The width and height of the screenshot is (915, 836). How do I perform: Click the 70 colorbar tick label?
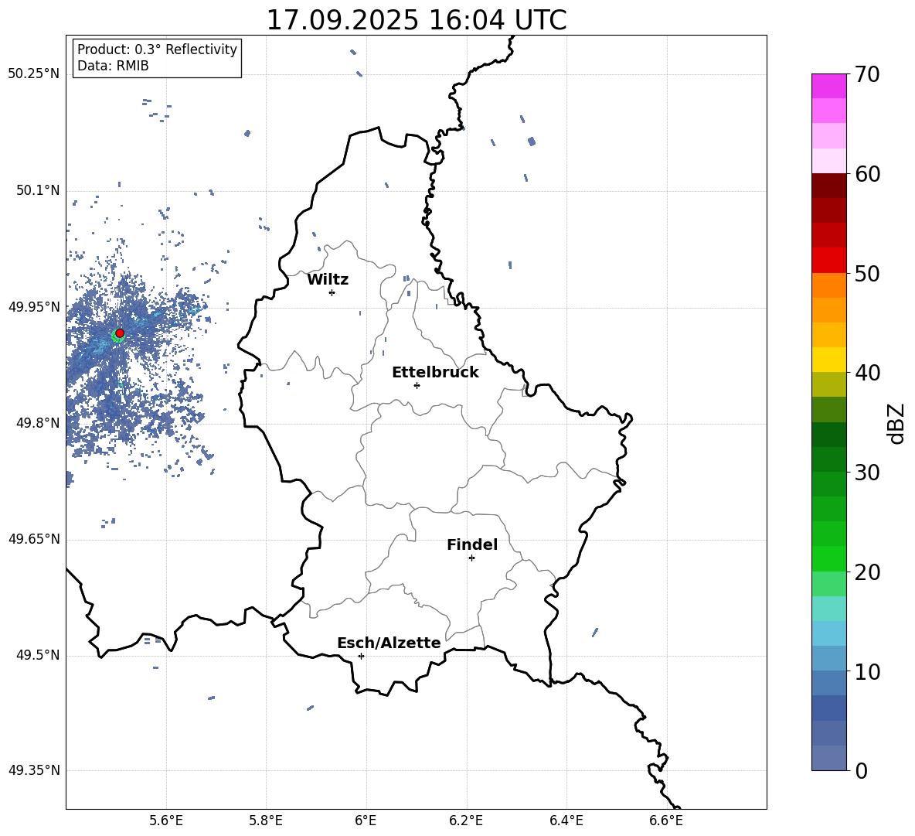[x=866, y=75]
